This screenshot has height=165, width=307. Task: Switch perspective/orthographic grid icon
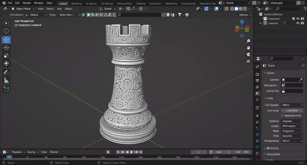248,61
